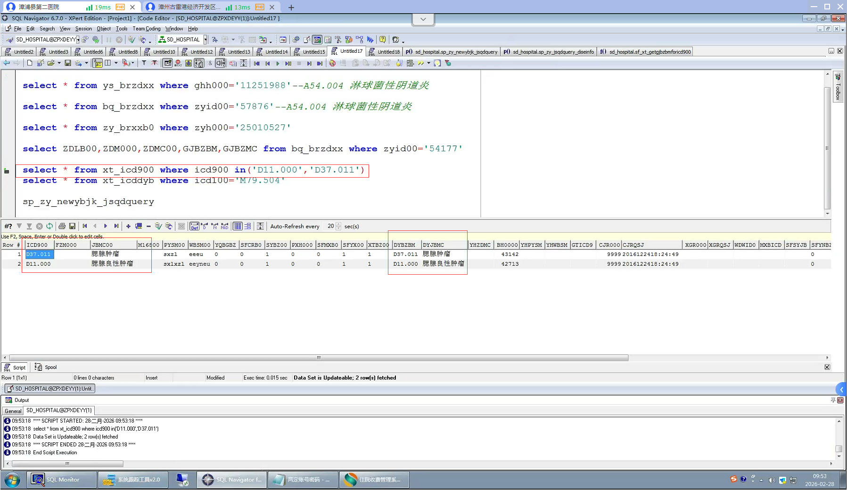The height and width of the screenshot is (490, 847).
Task: Jump to the first record in results
Action: [85, 227]
